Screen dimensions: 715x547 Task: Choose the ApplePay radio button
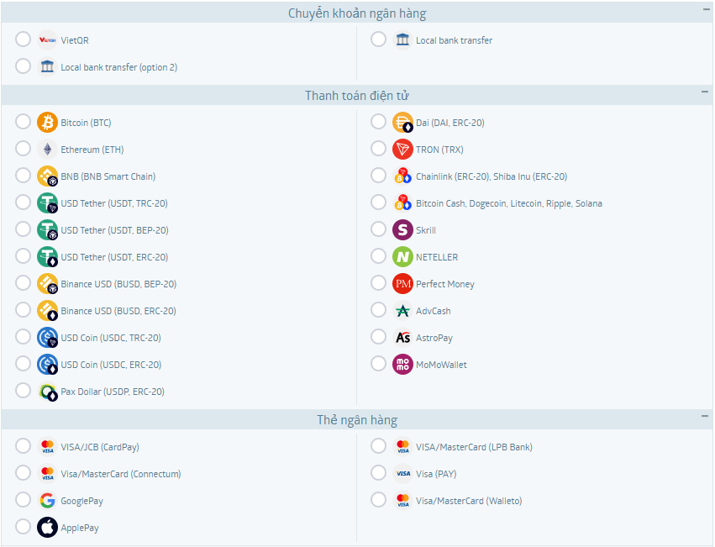(23, 527)
